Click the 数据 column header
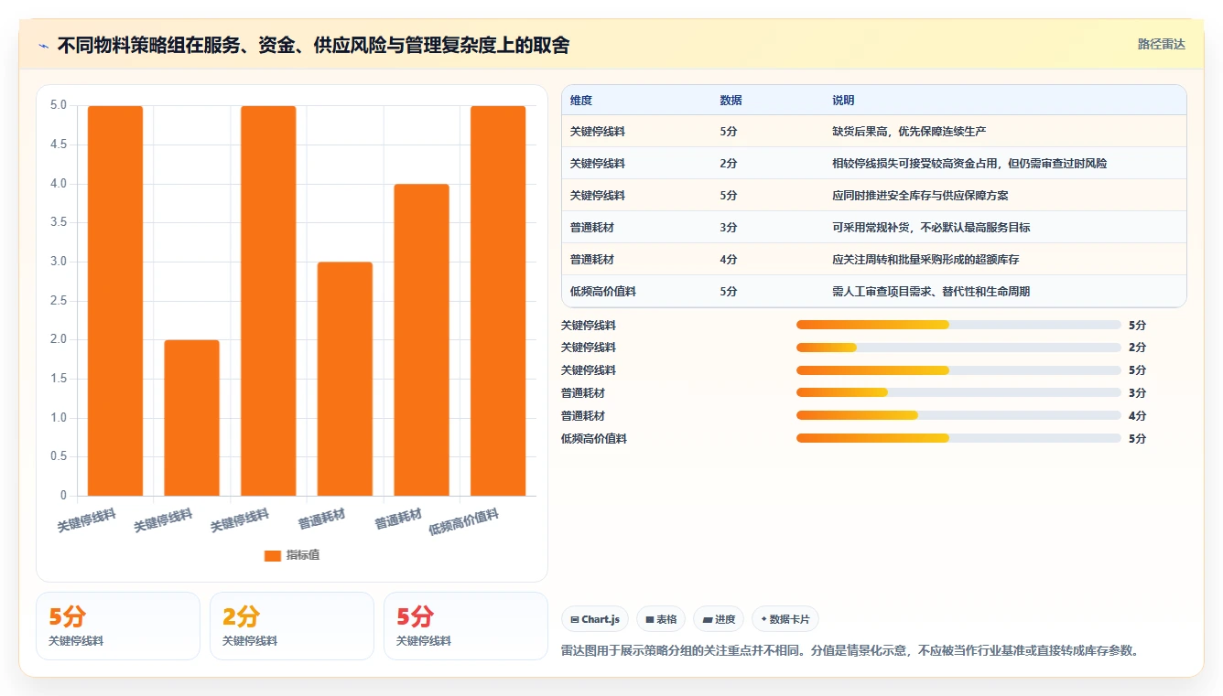 731,101
